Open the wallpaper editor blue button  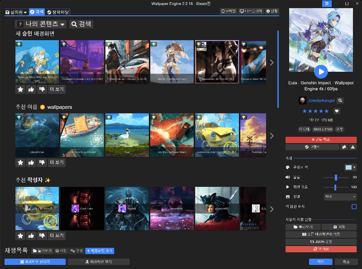tap(35, 262)
